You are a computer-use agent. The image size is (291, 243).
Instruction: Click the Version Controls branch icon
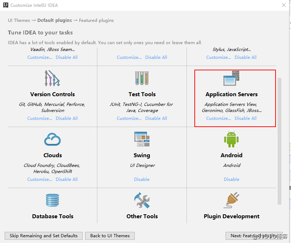coord(52,78)
